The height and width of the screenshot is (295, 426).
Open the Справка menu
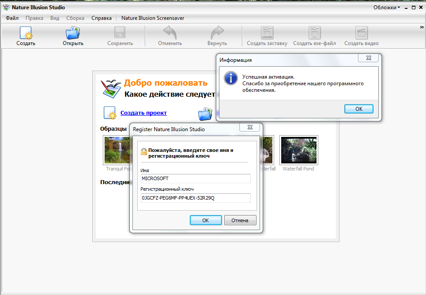click(102, 18)
